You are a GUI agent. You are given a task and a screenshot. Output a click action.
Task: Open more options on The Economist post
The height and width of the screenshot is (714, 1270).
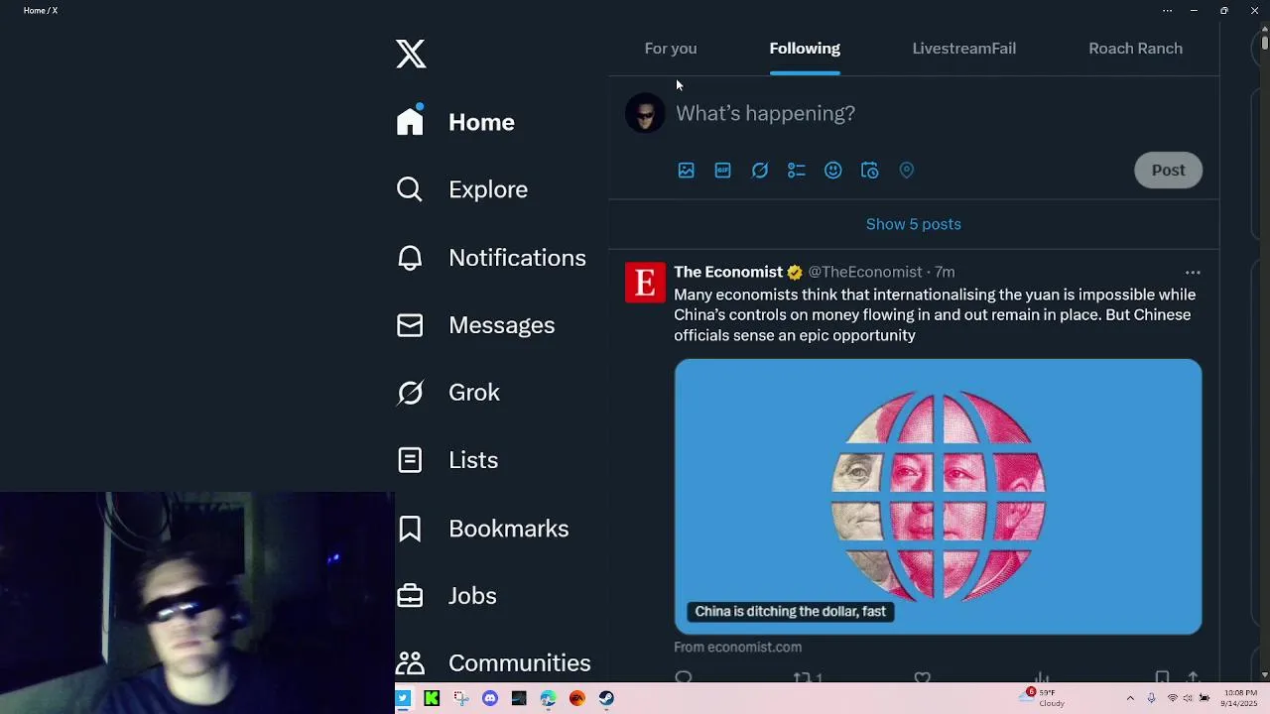click(x=1193, y=273)
